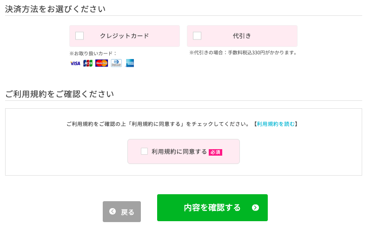Viewport: 384px width, 230px height.
Task: Click the VISA card logo
Action: pyautogui.click(x=75, y=63)
